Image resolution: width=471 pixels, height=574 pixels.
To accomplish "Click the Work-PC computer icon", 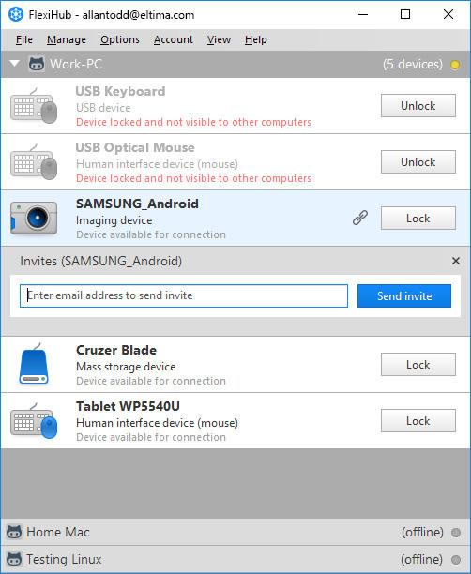I will tap(37, 64).
